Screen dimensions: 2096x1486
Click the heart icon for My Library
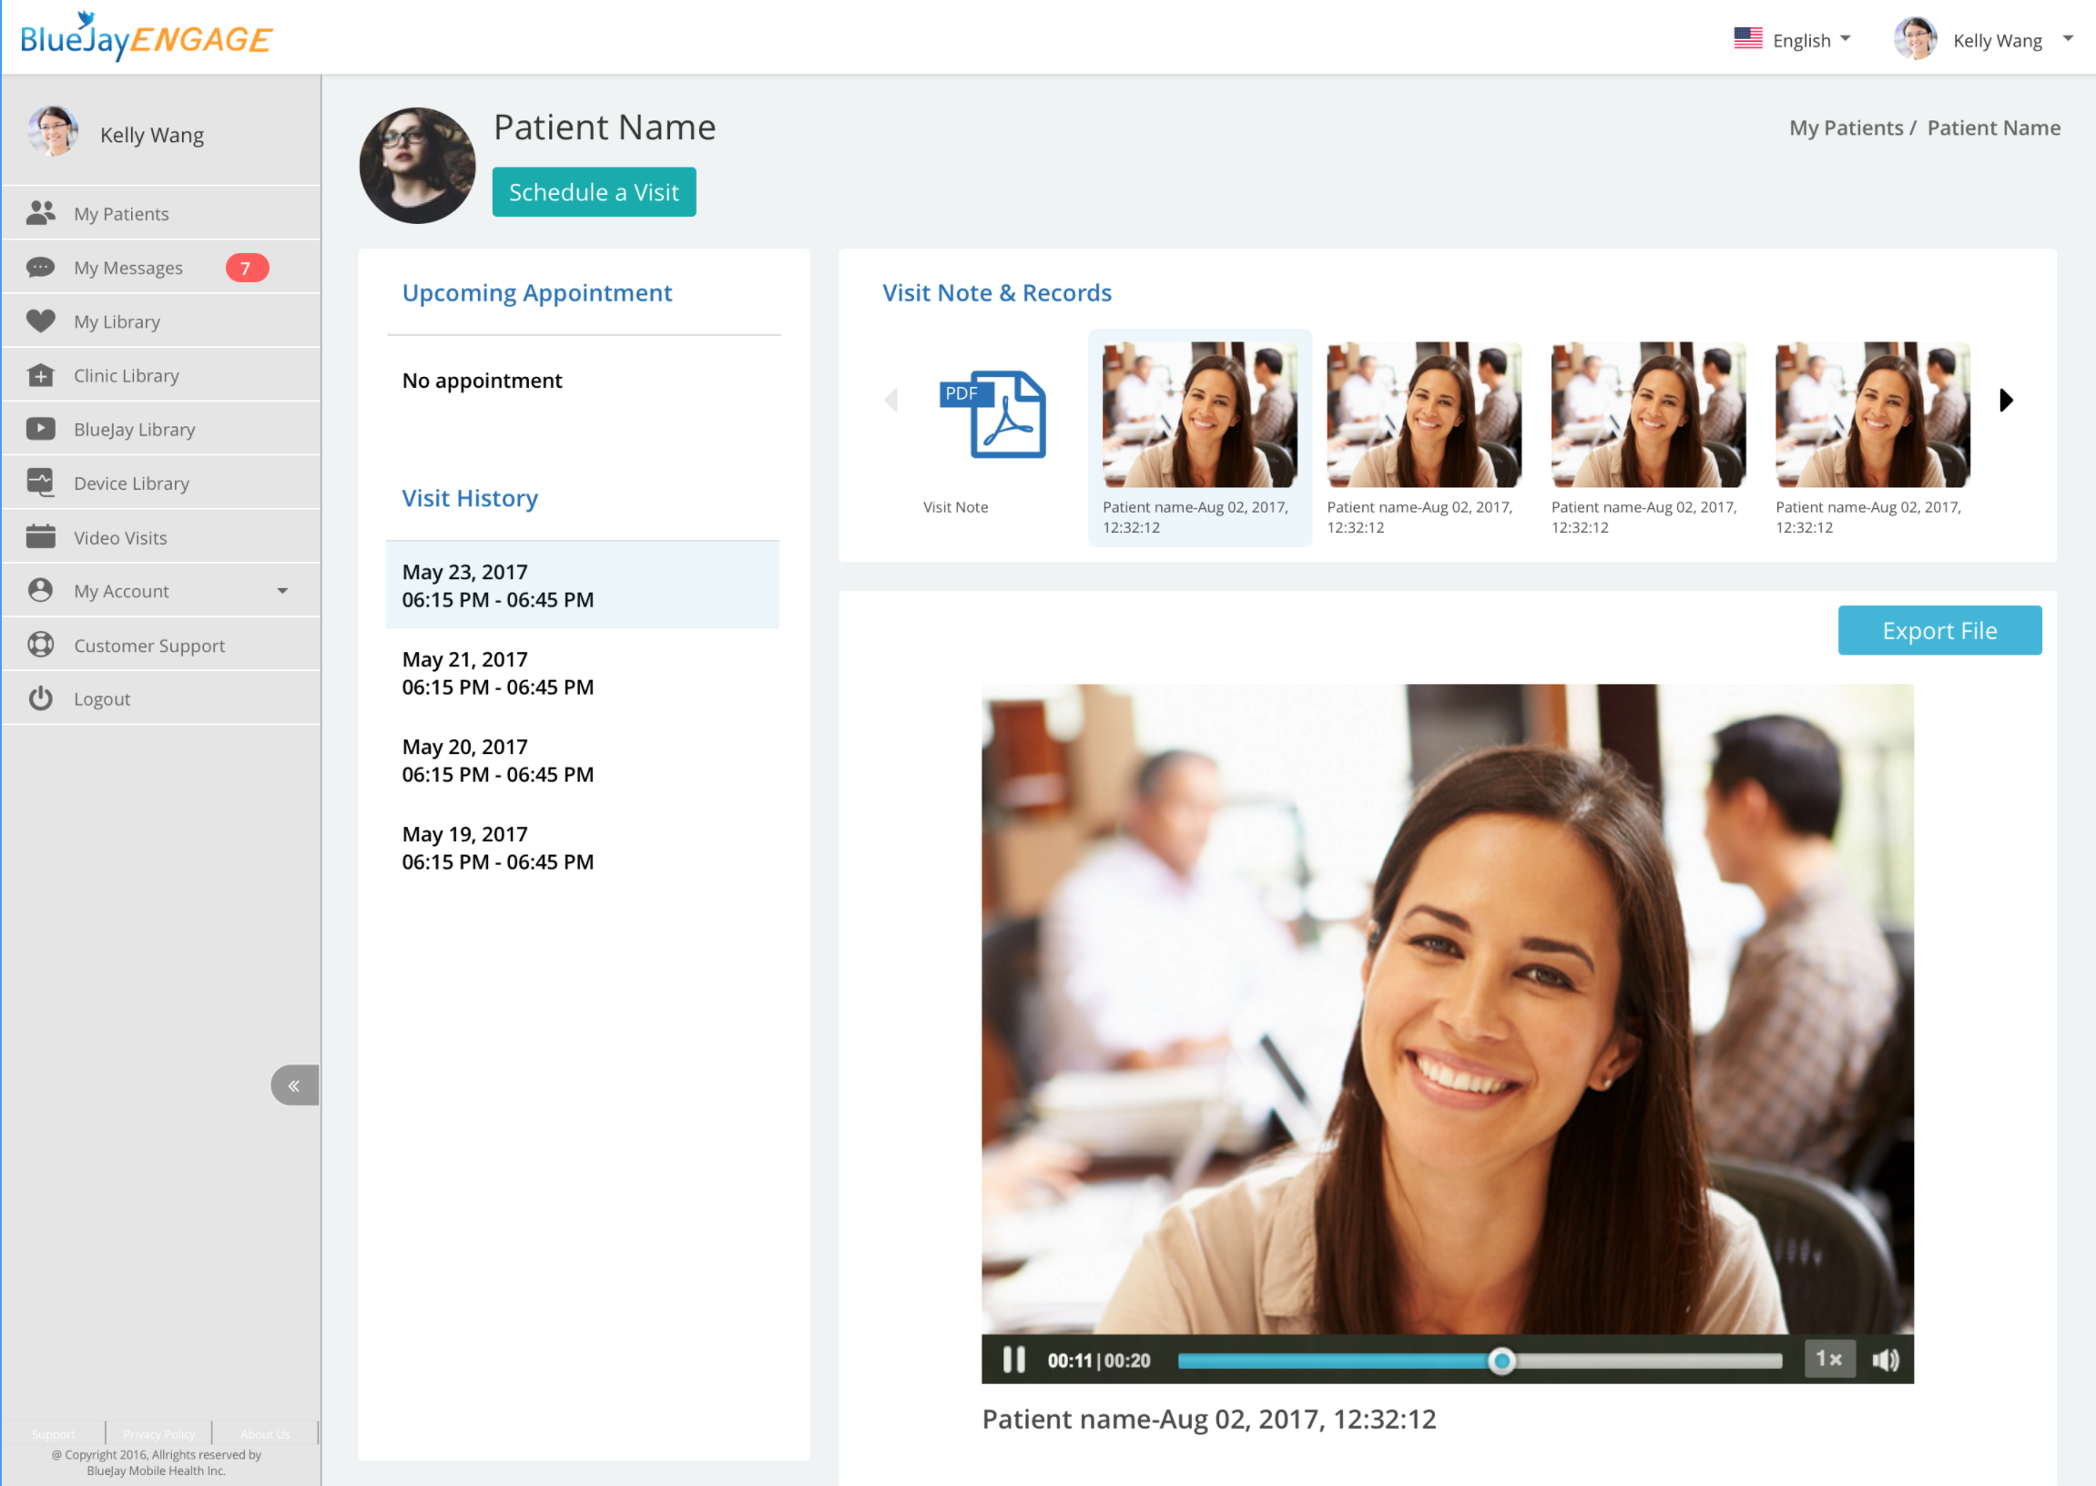coord(40,321)
